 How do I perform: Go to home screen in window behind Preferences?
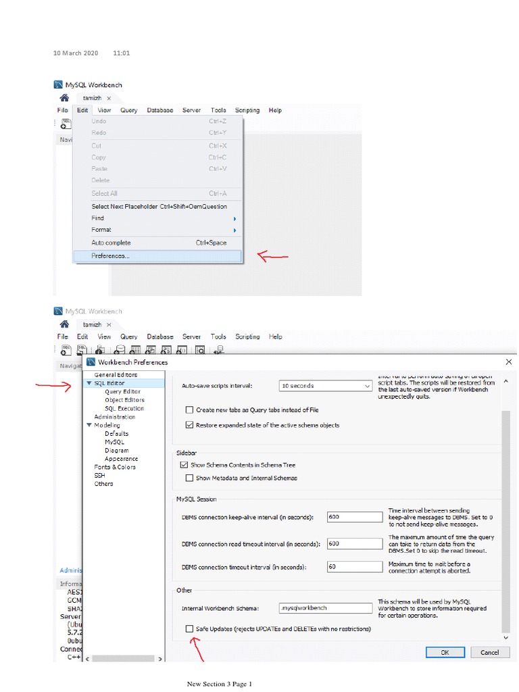pyautogui.click(x=64, y=324)
